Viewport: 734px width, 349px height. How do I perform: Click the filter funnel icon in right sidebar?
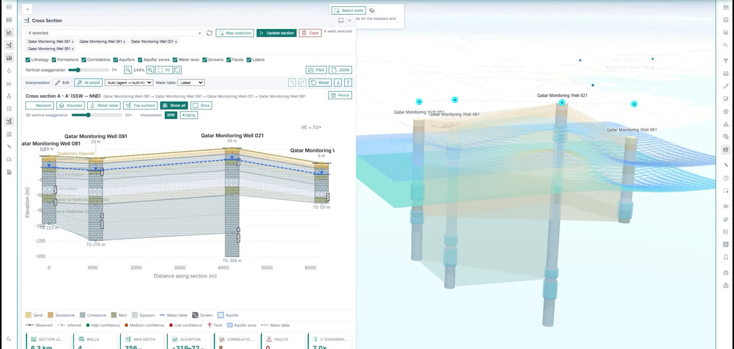726,61
